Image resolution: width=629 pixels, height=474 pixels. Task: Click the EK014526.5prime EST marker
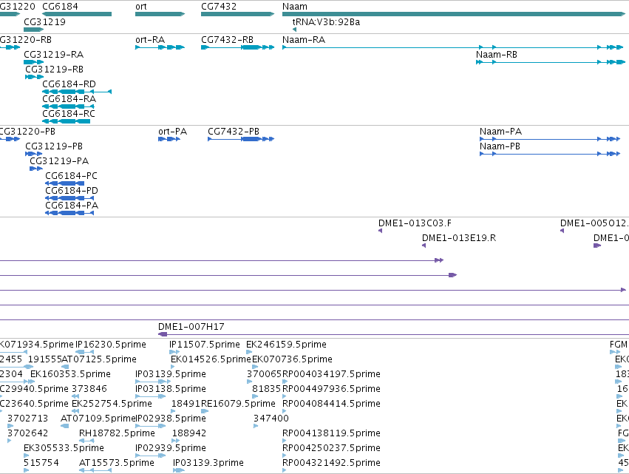point(173,367)
